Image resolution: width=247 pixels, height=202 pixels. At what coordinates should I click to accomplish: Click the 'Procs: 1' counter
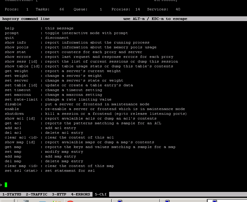coord(17,9)
